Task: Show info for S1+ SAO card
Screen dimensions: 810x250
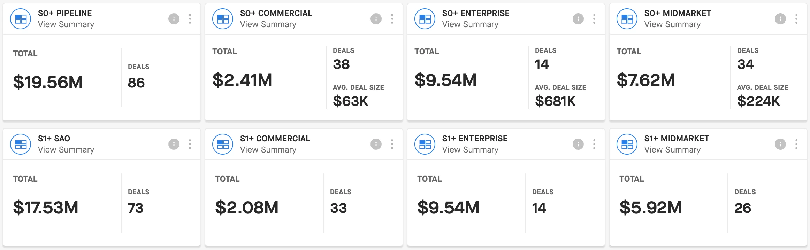Action: [x=174, y=144]
